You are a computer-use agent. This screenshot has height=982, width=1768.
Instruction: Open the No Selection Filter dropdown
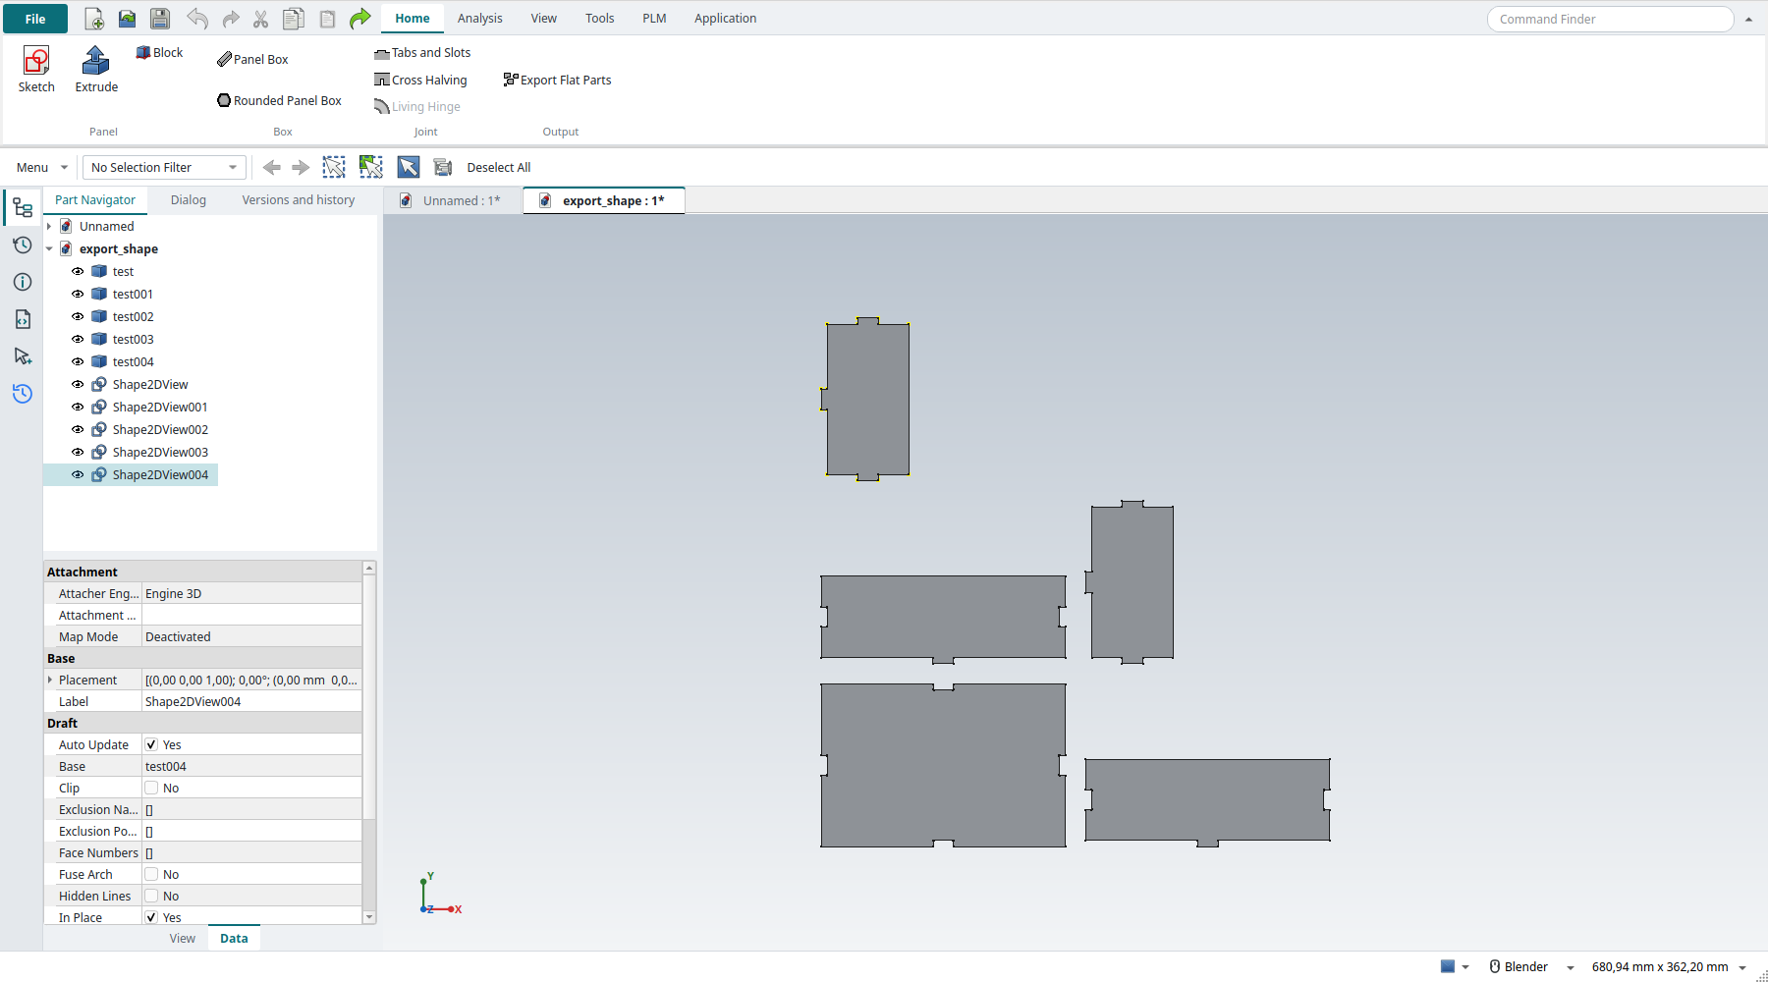click(x=164, y=168)
